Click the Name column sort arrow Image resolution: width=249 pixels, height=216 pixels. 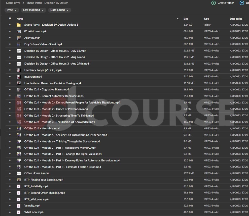click(178, 19)
